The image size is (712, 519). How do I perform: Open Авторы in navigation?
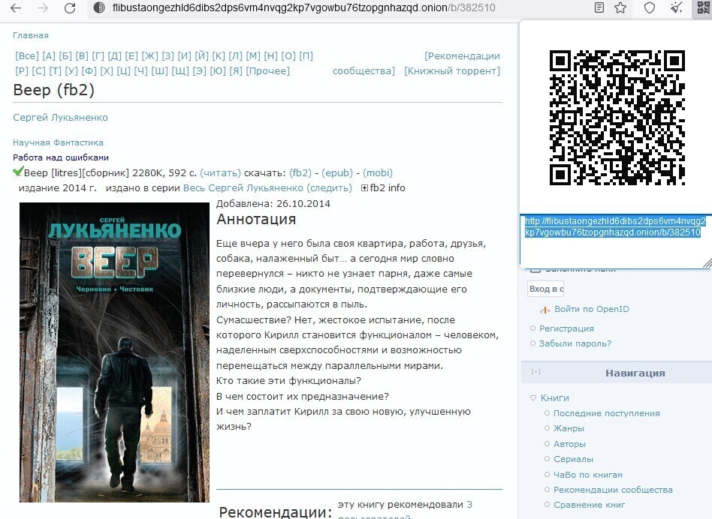click(x=569, y=444)
